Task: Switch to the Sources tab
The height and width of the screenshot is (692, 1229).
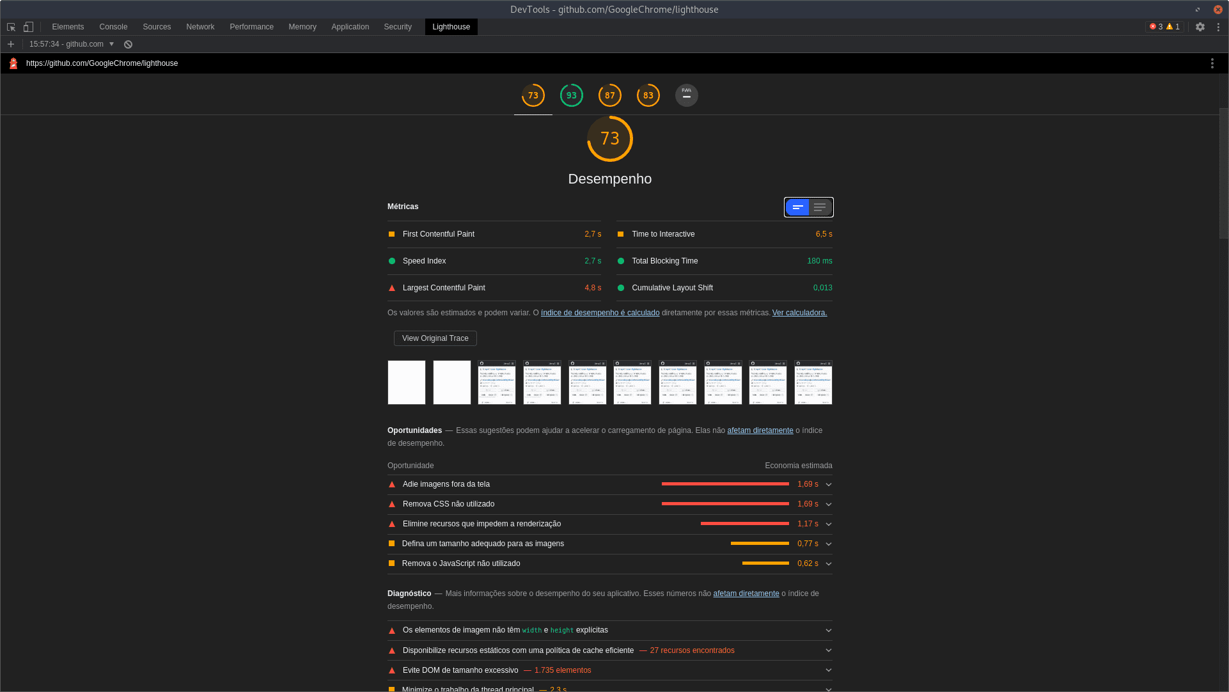Action: tap(157, 27)
